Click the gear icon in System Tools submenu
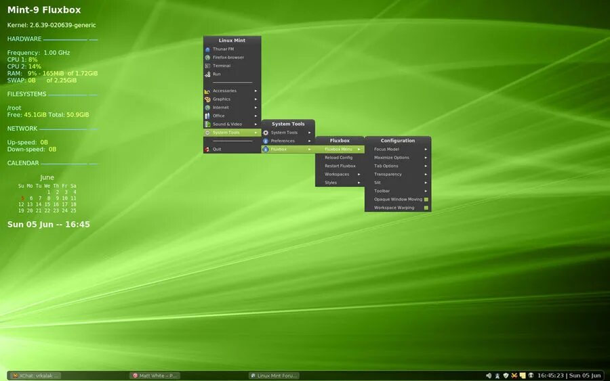This screenshot has height=381, width=610. click(x=266, y=133)
